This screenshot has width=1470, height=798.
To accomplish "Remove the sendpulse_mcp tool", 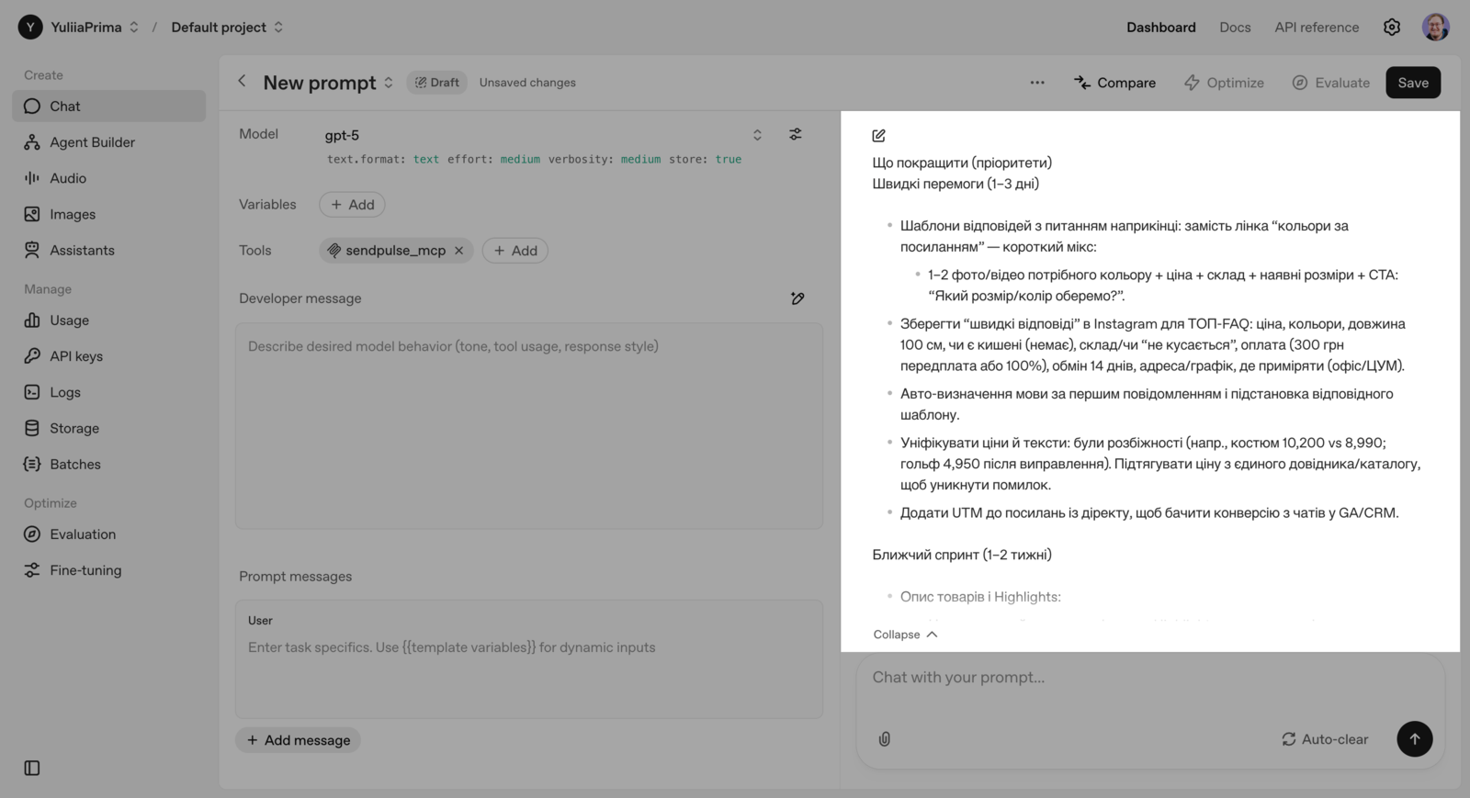I will [x=459, y=251].
